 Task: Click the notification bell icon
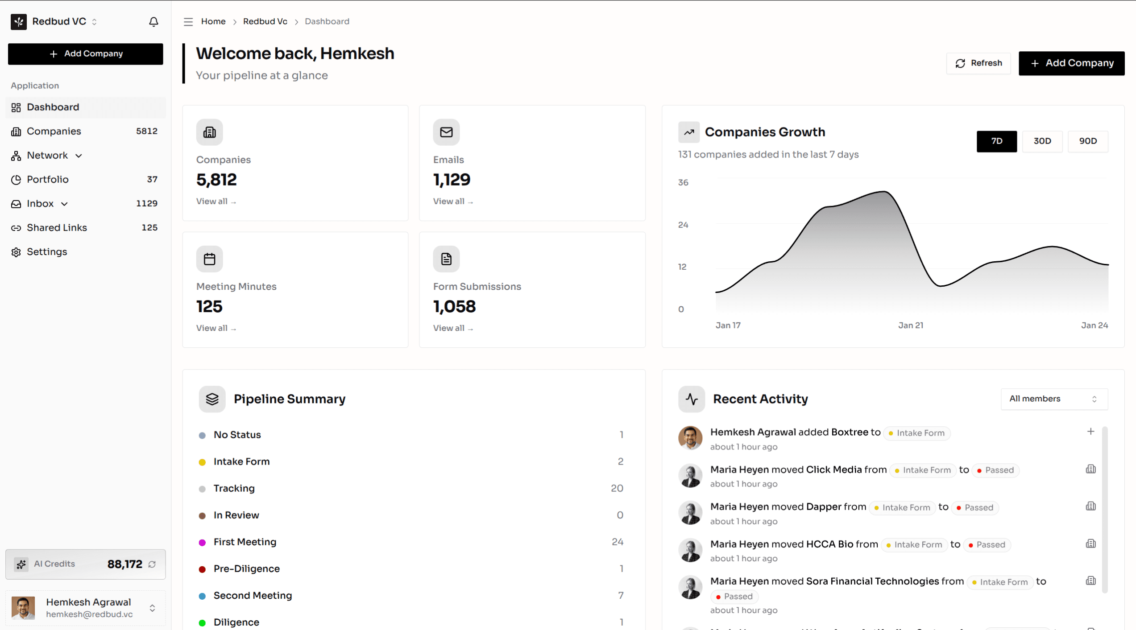[x=153, y=21]
